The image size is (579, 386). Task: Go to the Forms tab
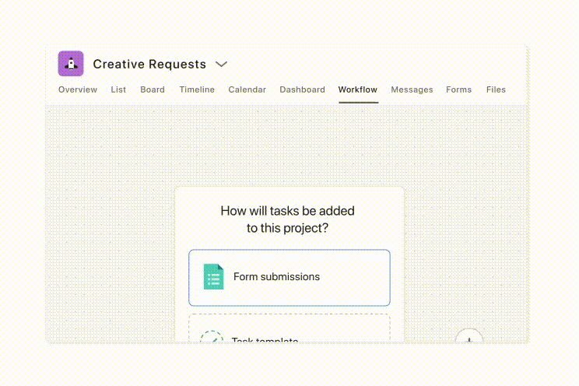[x=458, y=89]
